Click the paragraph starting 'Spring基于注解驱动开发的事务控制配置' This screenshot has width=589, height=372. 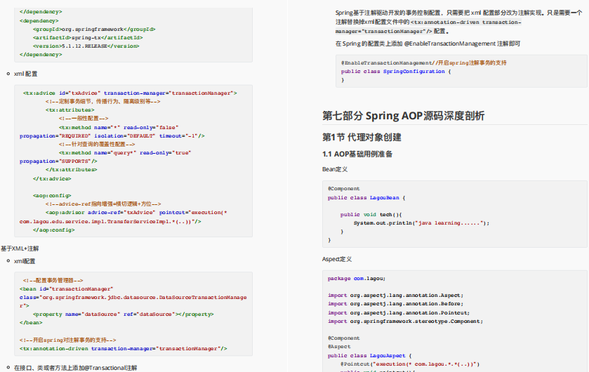(458, 22)
